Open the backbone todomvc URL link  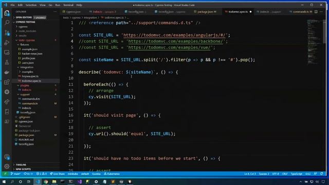coord(175,41)
